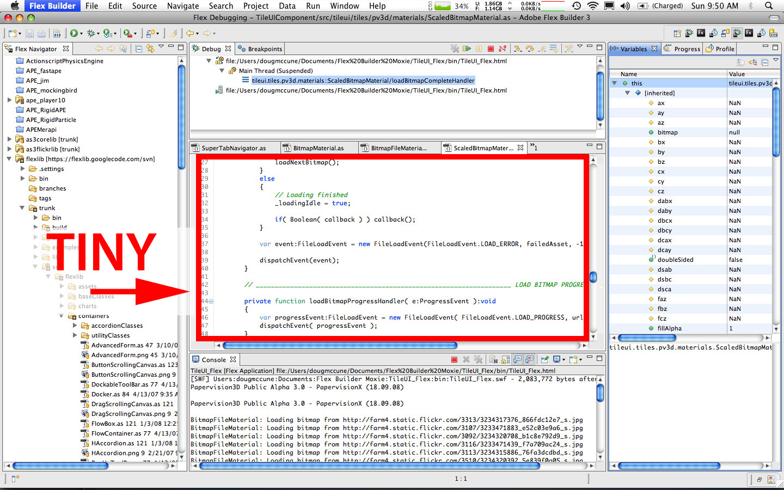Viewport: 784px width, 490px height.
Task: Click the Debug bug toolbar icon
Action: pos(91,33)
